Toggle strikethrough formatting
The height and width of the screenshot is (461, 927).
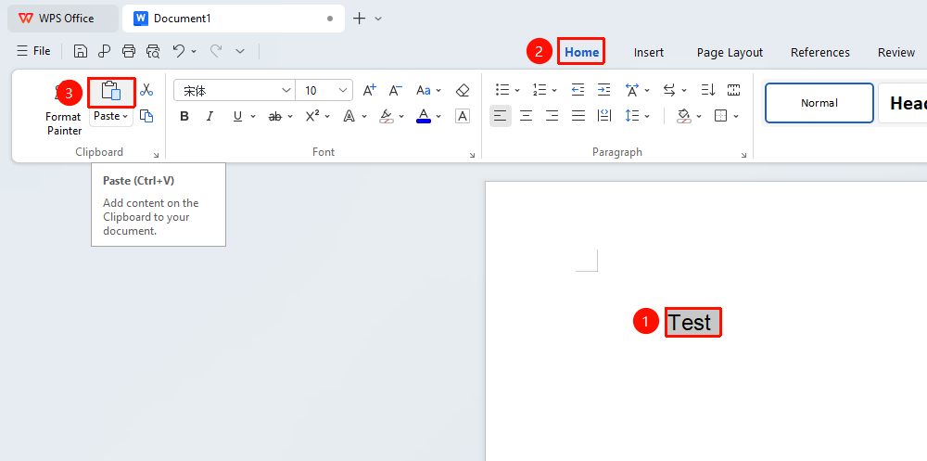[x=275, y=116]
